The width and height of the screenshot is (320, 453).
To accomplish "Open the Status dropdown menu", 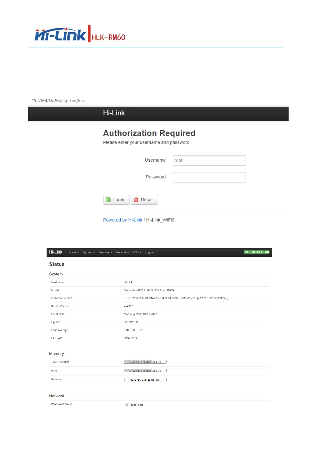I will (x=74, y=253).
